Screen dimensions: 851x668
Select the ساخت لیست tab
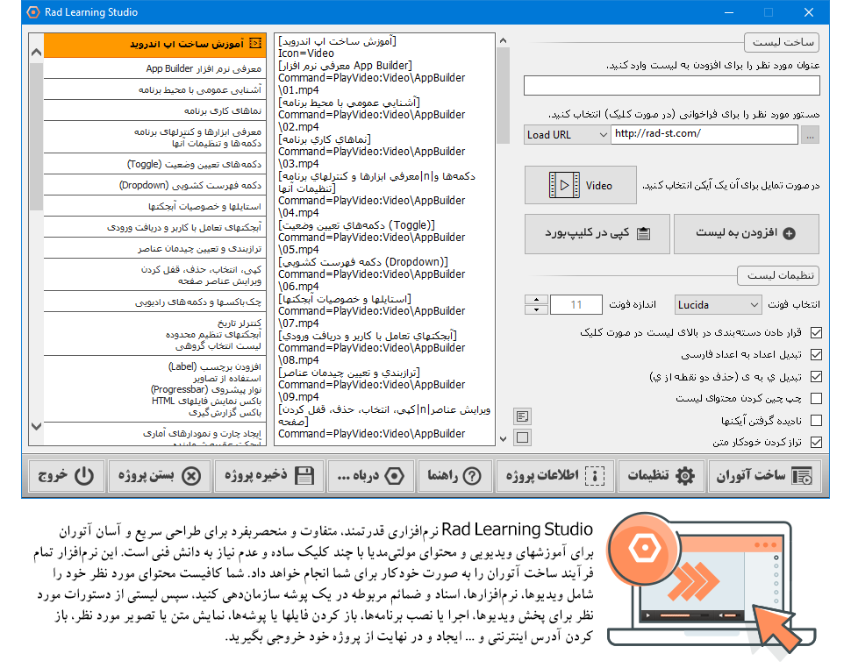tap(782, 42)
